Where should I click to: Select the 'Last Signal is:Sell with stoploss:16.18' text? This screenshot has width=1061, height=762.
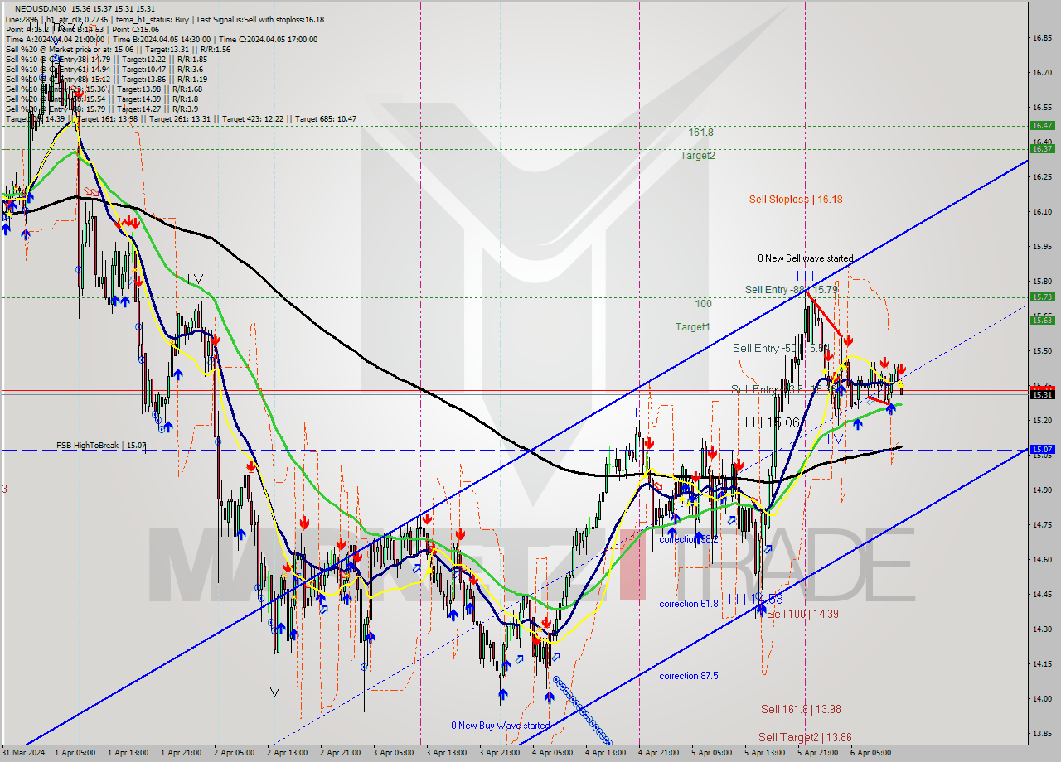pos(259,19)
